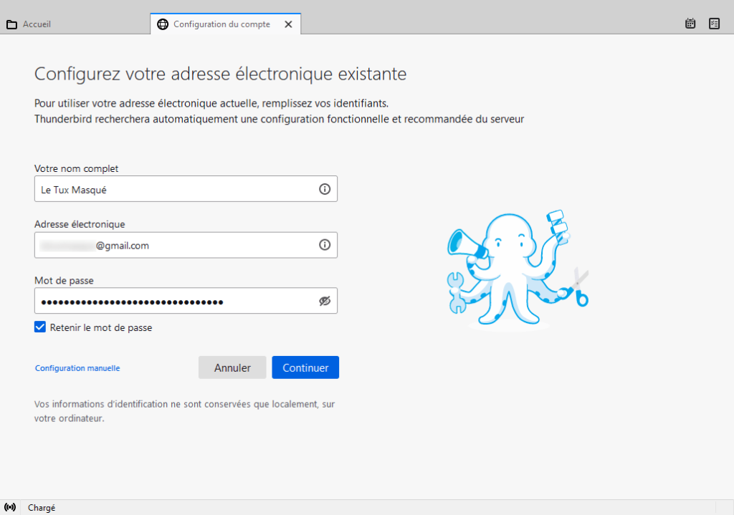Click the info icon in the email address field
Image resolution: width=734 pixels, height=515 pixels.
(x=325, y=245)
